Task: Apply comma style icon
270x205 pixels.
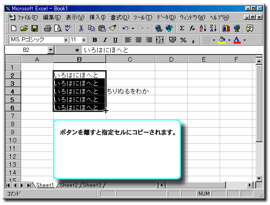Action: (193, 40)
